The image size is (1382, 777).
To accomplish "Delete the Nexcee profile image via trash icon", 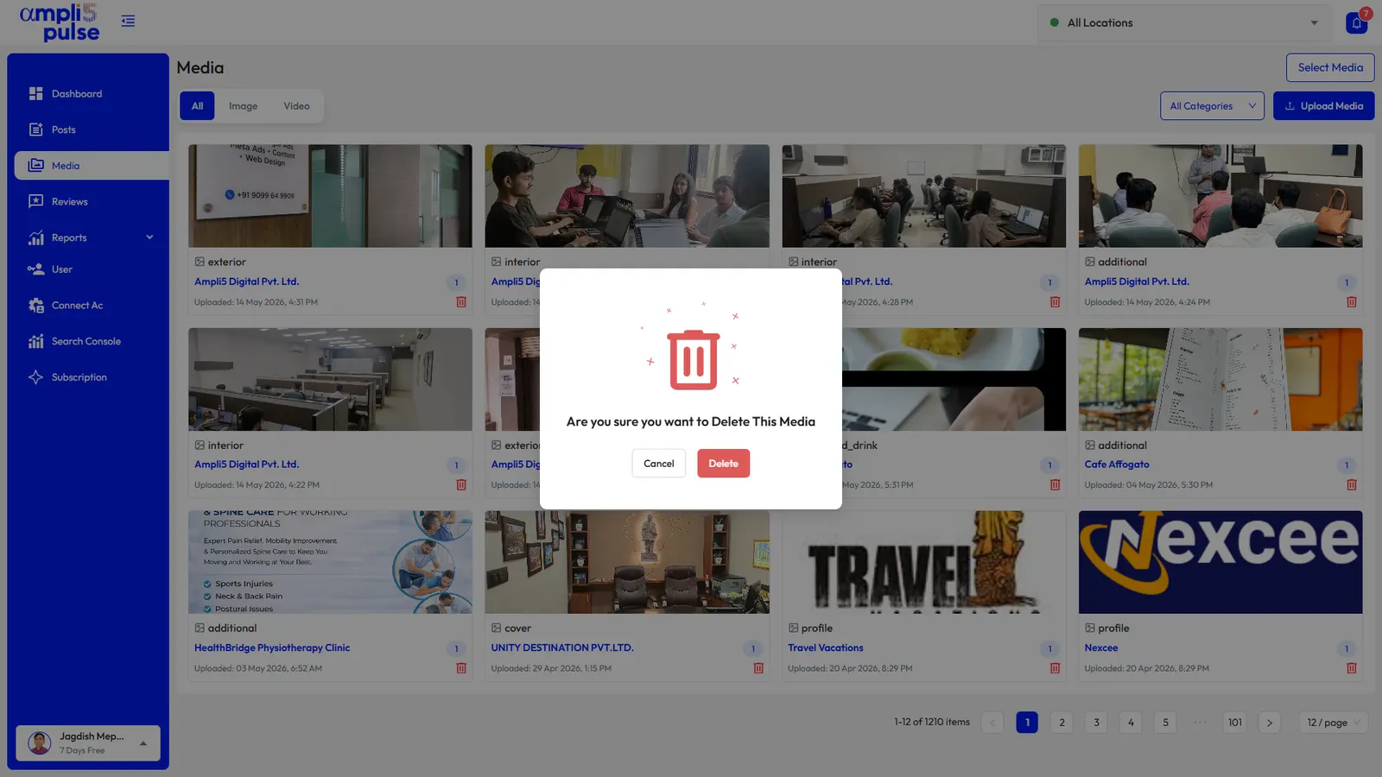I will point(1351,668).
